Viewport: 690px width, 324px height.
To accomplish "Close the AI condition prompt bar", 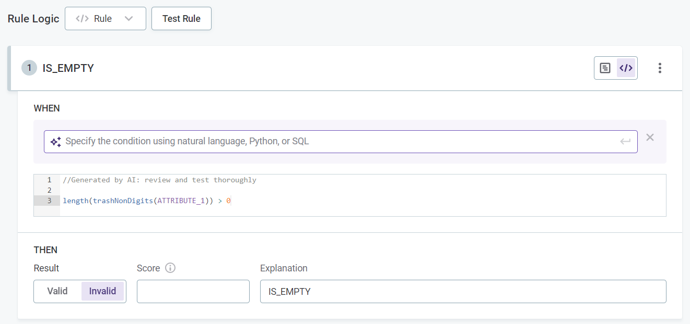I will tap(650, 138).
